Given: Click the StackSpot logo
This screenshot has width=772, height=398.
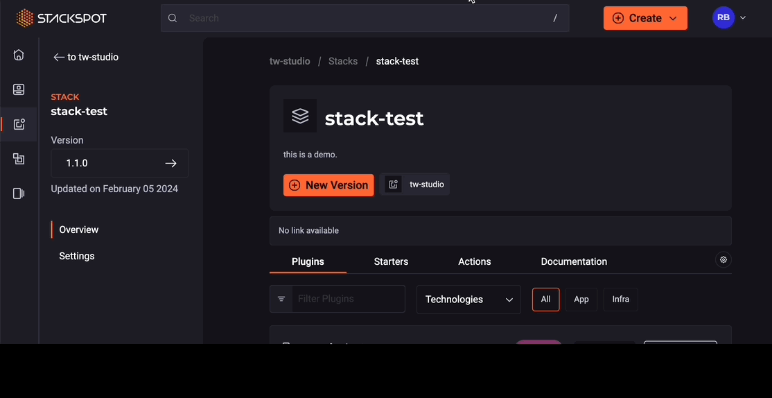Looking at the screenshot, I should [61, 18].
